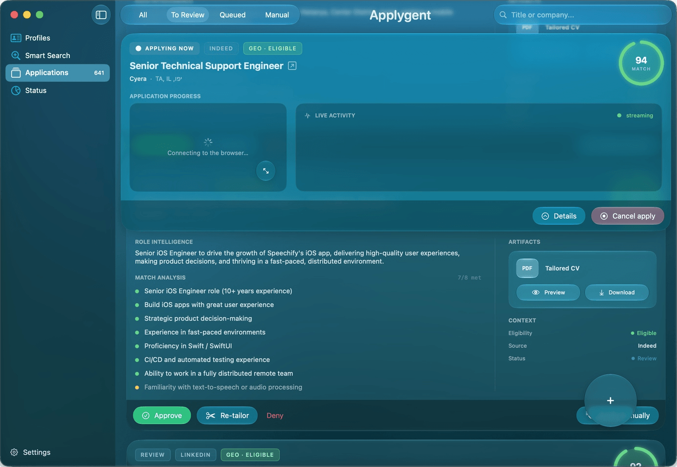Open the Status section

click(x=58, y=90)
